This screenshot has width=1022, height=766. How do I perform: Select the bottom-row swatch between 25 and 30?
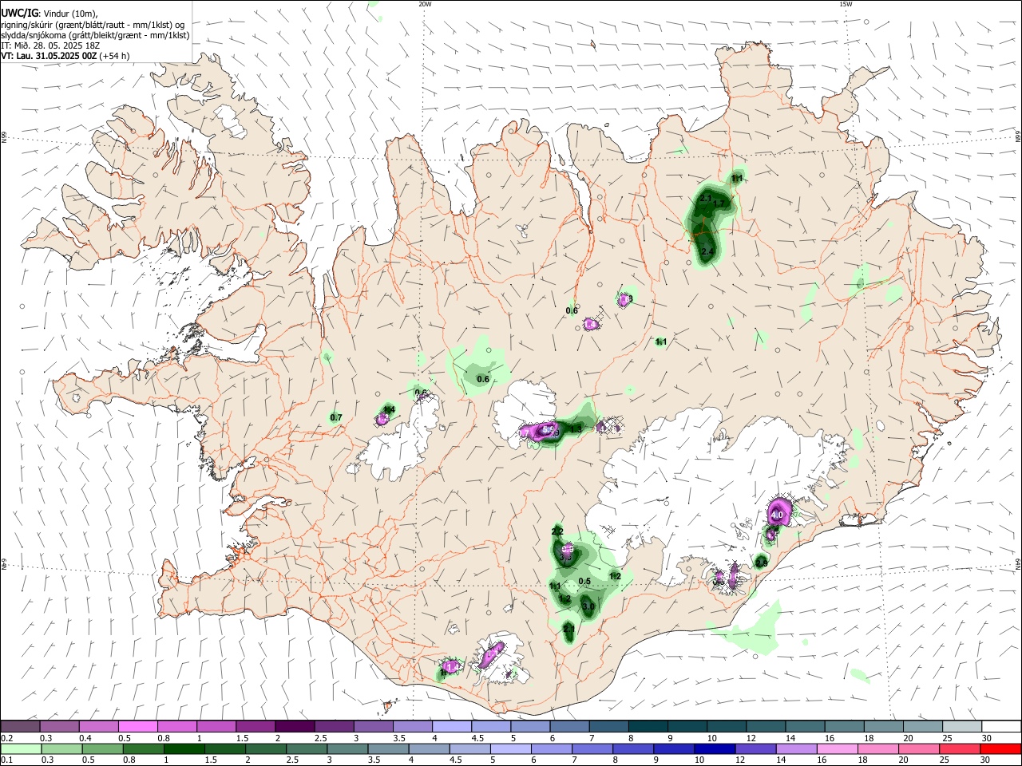coord(960,748)
